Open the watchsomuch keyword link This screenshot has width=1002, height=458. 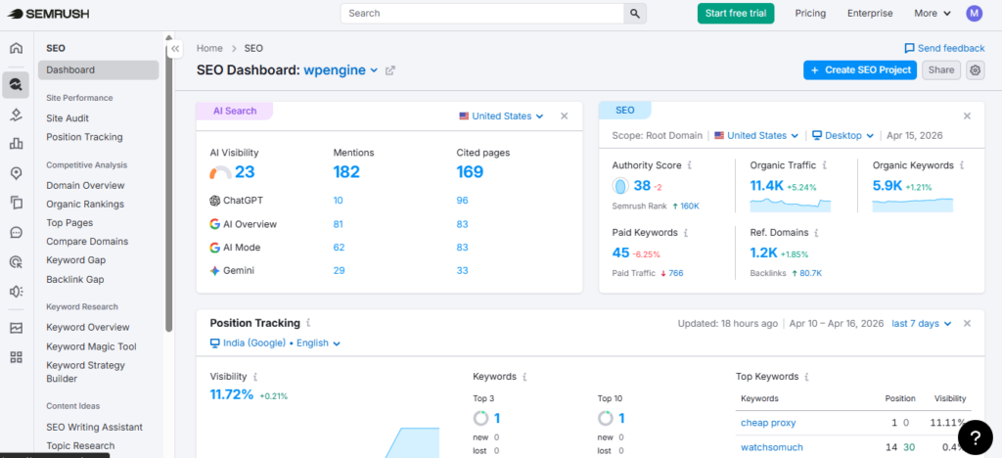click(771, 447)
